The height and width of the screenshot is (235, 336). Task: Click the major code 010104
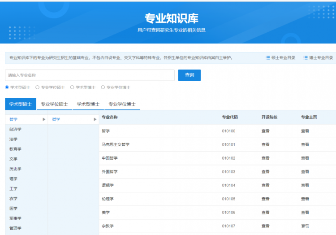click(x=228, y=185)
